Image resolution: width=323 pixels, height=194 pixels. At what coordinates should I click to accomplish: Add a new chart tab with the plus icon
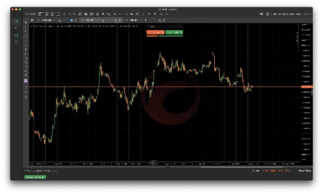point(32,20)
